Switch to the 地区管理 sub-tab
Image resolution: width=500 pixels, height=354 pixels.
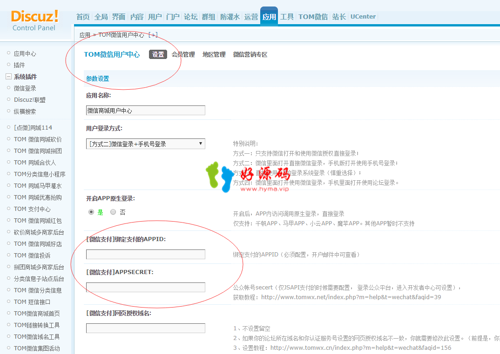tap(214, 54)
